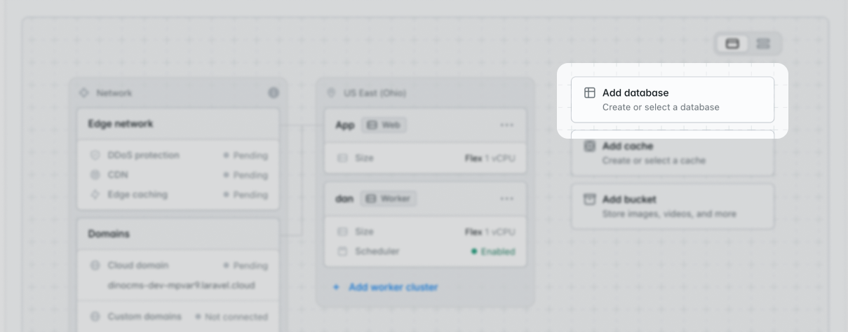Click the Add cache icon
Image resolution: width=848 pixels, height=332 pixels.
(590, 146)
